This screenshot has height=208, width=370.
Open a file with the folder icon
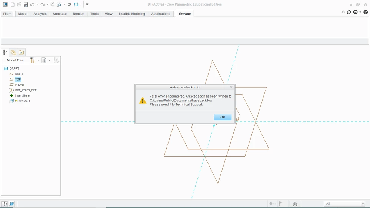(x=19, y=4)
